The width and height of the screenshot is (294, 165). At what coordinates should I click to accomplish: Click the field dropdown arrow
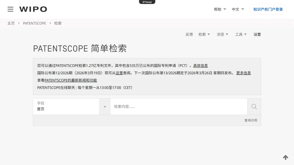(x=105, y=107)
